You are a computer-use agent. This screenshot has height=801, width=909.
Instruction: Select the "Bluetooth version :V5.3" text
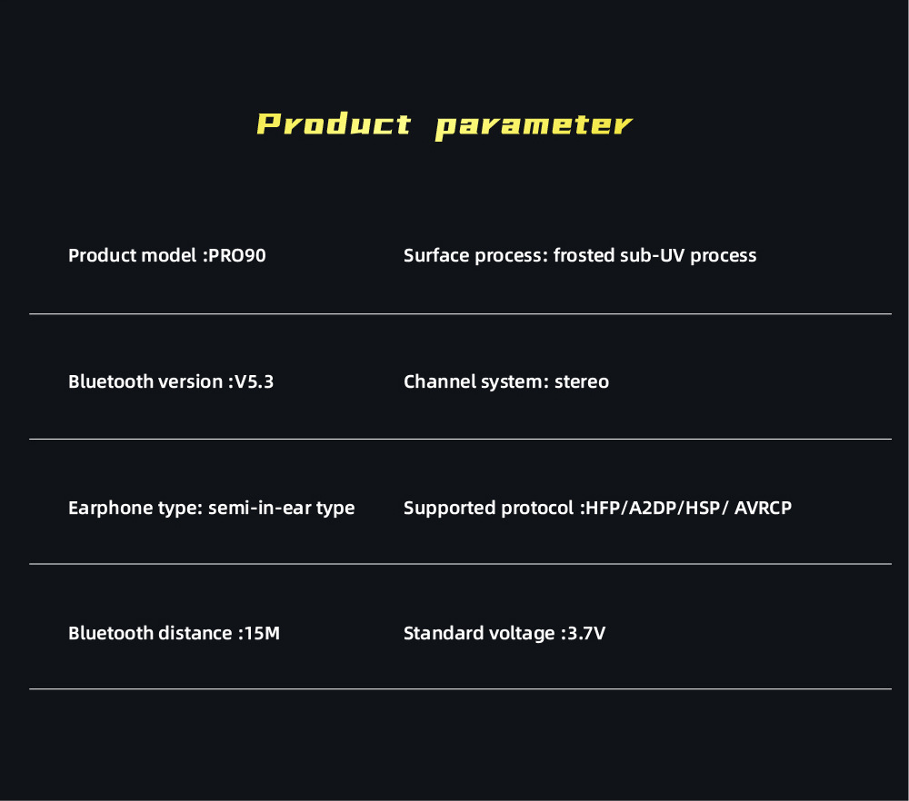171,381
